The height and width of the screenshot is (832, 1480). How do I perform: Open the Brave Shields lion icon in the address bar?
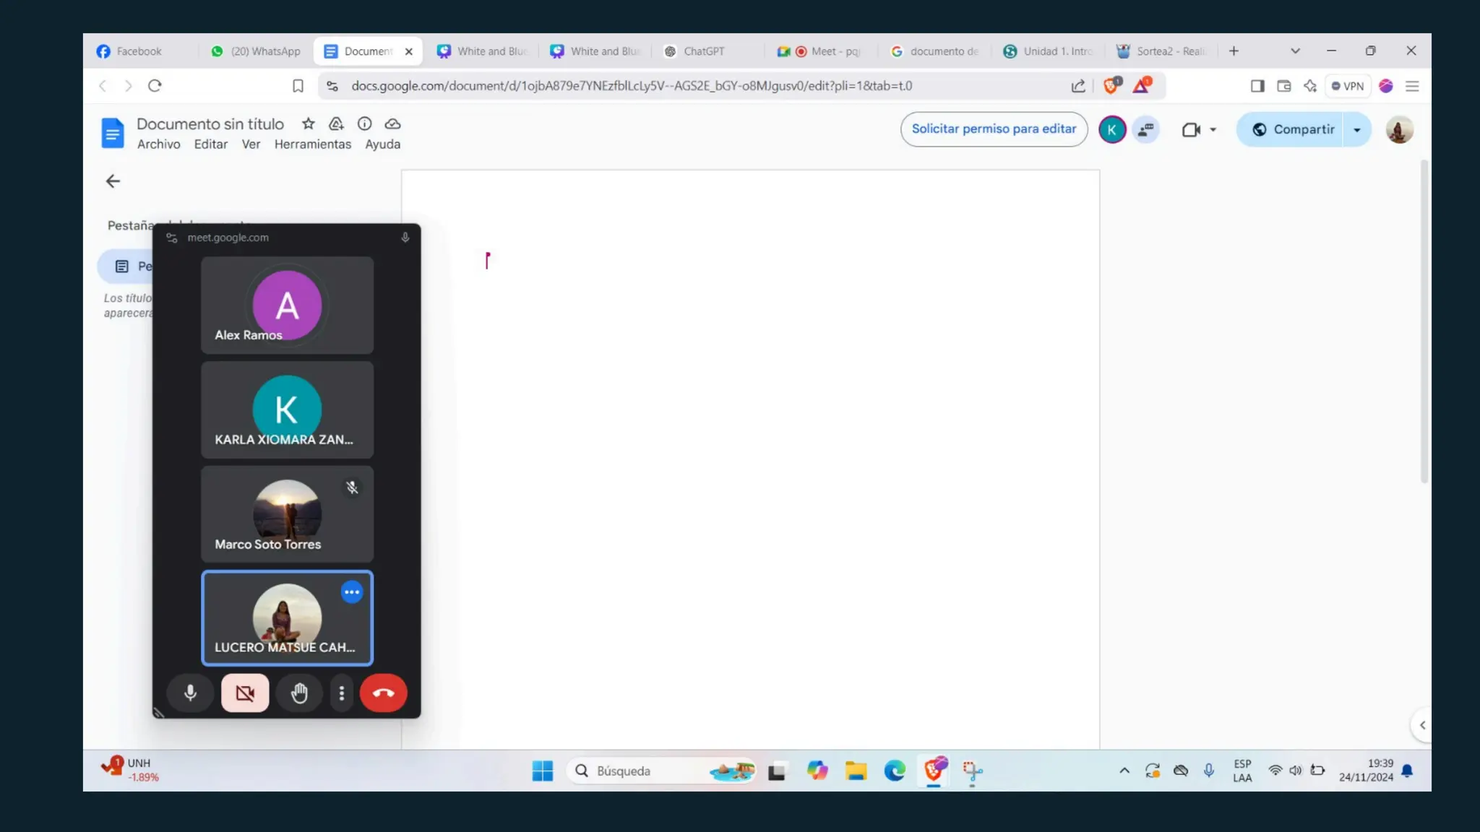(1111, 86)
